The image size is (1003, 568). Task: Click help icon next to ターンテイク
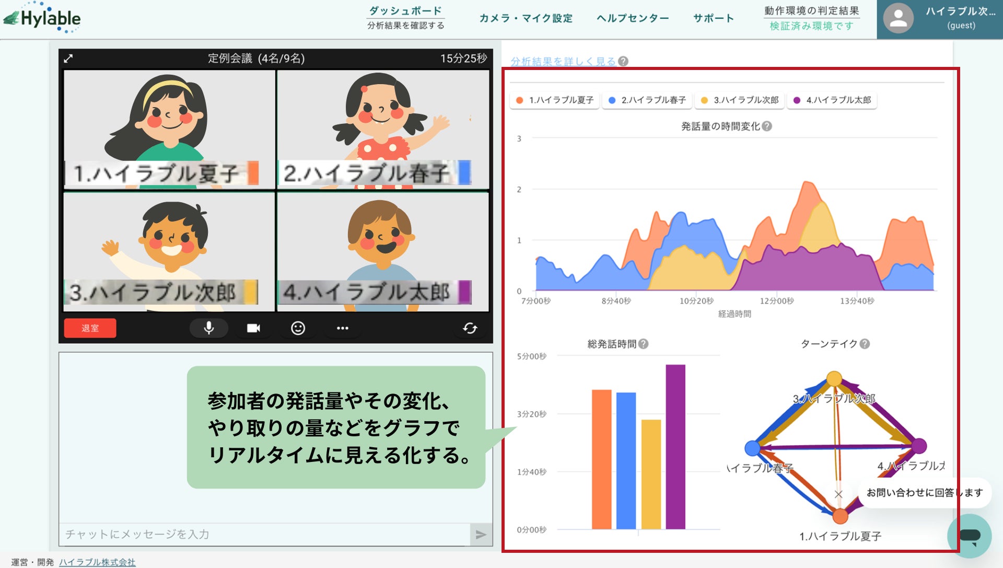click(x=865, y=344)
